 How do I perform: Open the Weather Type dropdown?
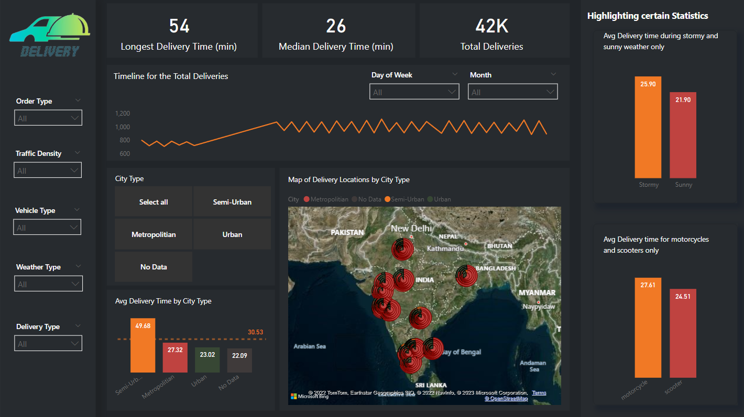coord(48,284)
